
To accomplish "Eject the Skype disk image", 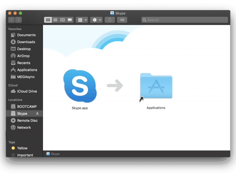I will [37, 113].
